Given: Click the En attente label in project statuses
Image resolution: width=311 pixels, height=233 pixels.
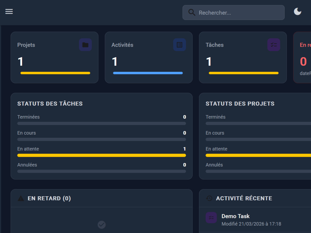Looking at the screenshot, I should point(216,149).
